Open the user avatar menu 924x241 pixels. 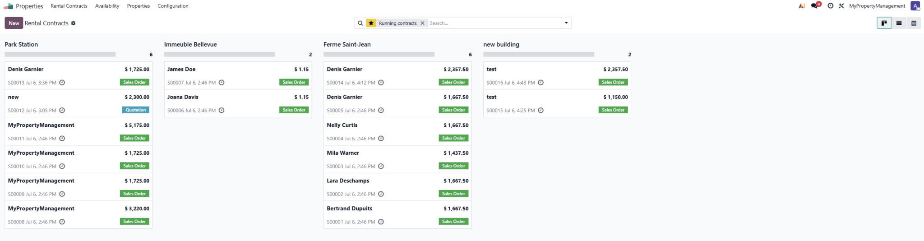tap(915, 6)
